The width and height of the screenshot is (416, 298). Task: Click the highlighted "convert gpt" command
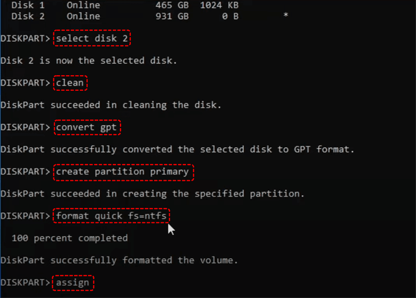86,127
